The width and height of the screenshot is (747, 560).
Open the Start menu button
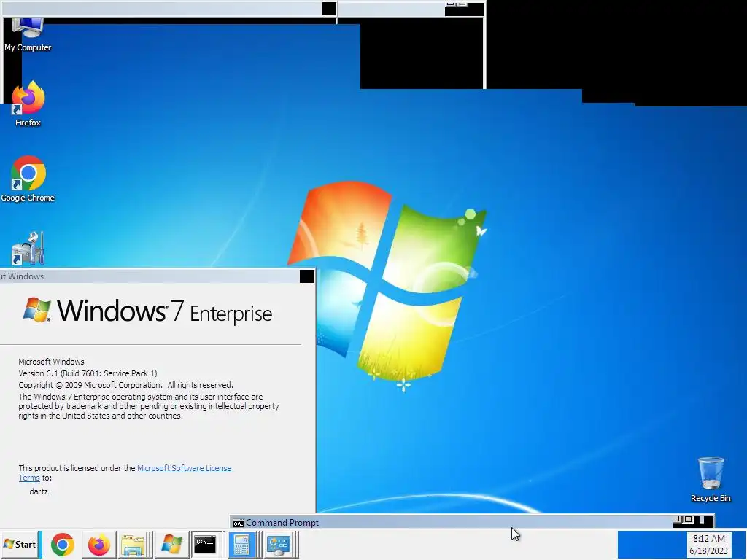[x=20, y=544]
